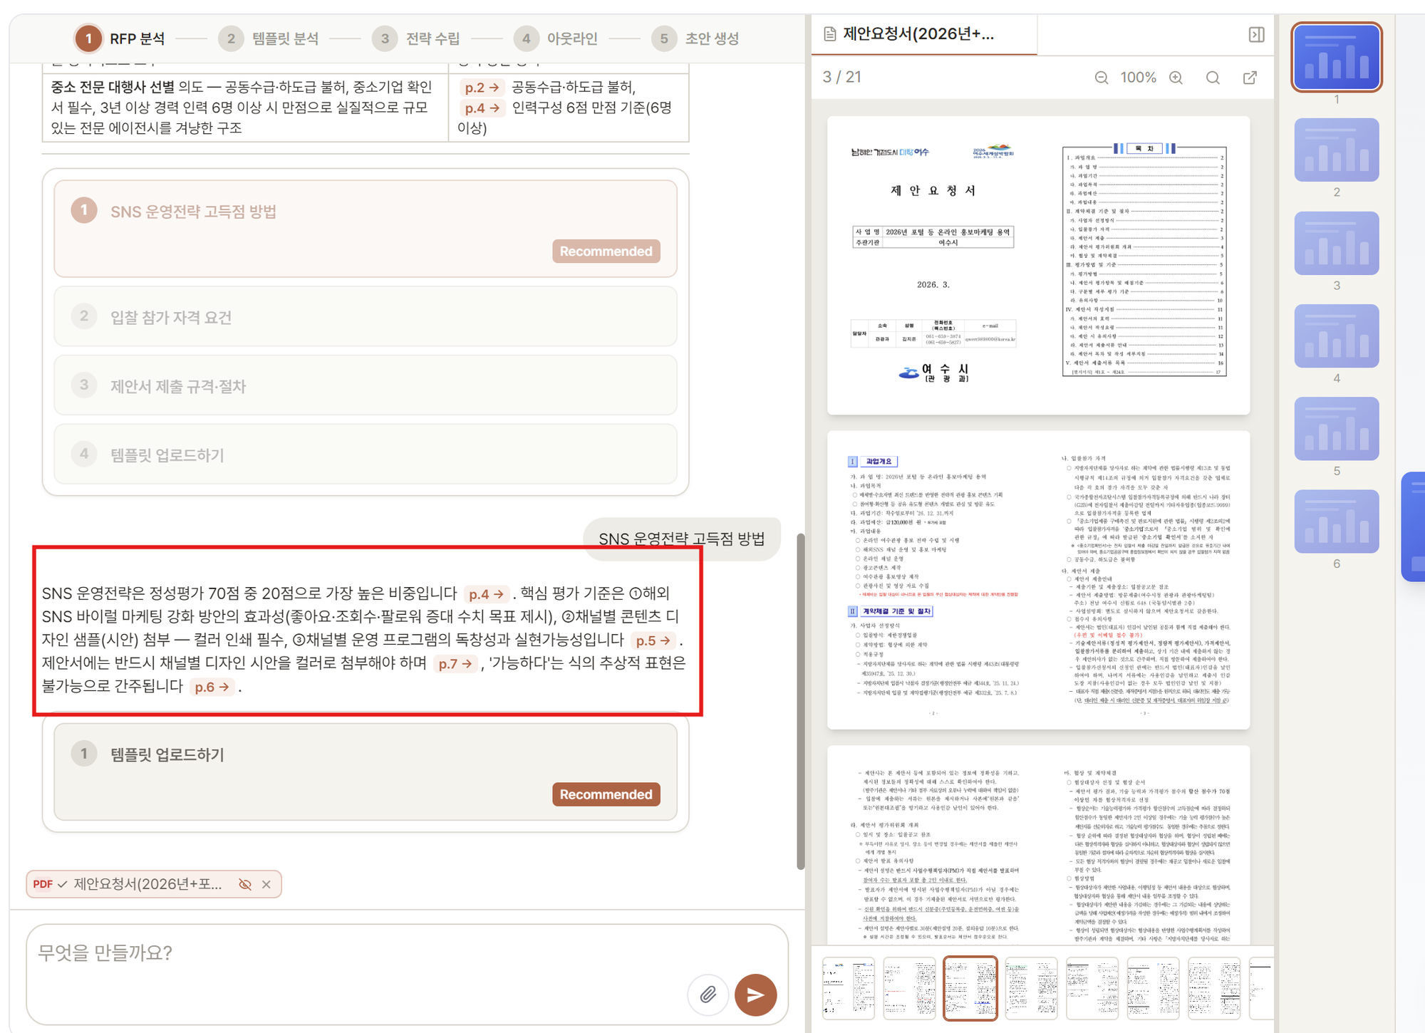Open the p.4 page reference link

point(487,593)
